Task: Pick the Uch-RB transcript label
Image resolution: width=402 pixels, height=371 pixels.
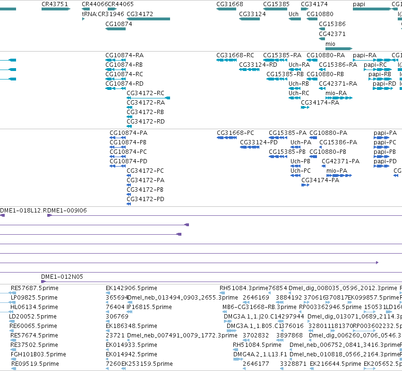Action: click(299, 84)
